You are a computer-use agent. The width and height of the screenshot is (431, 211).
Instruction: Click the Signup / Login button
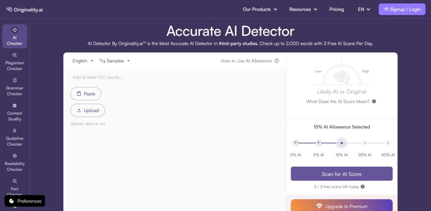tap(402, 9)
